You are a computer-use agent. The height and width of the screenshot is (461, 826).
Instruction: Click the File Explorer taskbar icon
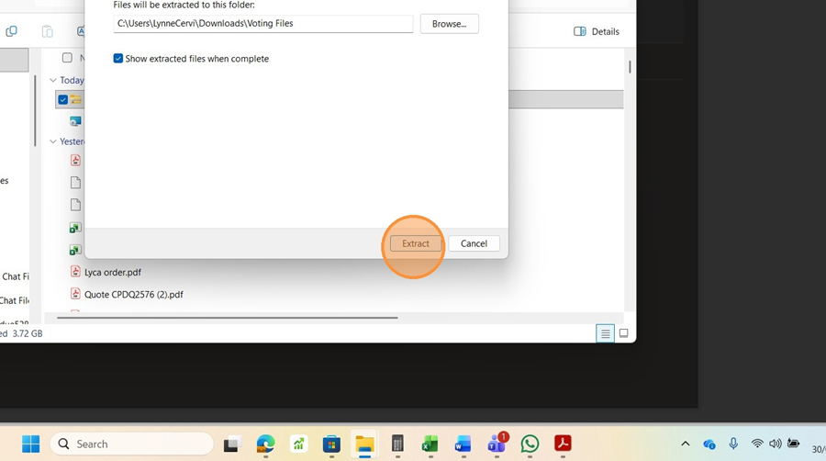(364, 444)
